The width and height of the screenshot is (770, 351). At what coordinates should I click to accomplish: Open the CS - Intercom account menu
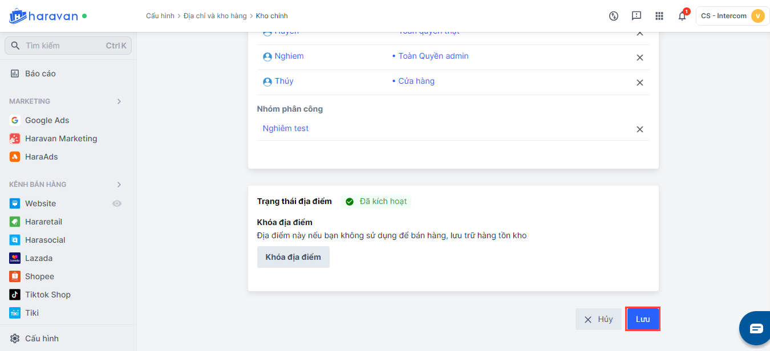732,16
